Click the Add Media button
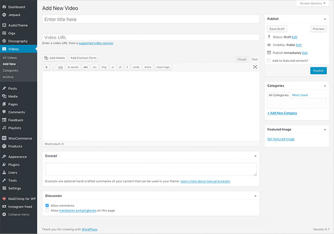334x234 pixels. tap(55, 58)
